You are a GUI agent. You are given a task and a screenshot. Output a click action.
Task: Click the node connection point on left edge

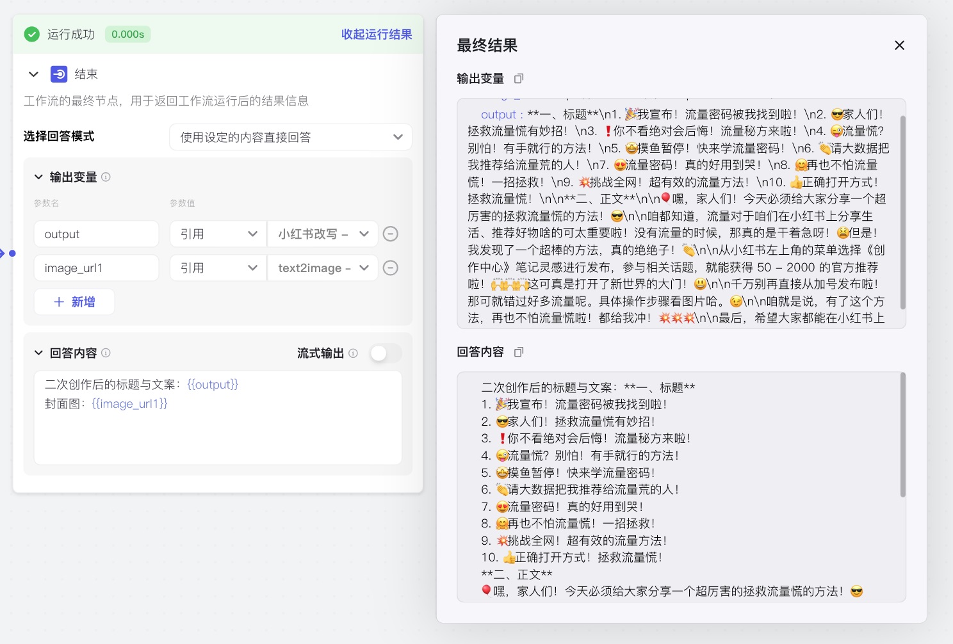click(x=12, y=254)
